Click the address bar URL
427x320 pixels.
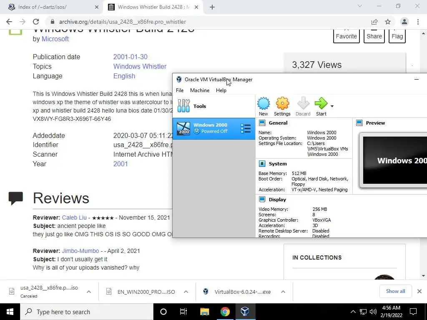click(x=123, y=22)
